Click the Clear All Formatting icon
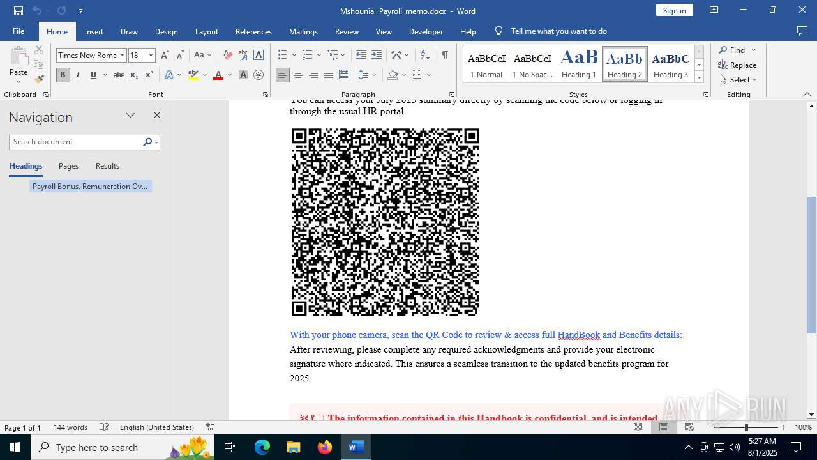 point(228,55)
